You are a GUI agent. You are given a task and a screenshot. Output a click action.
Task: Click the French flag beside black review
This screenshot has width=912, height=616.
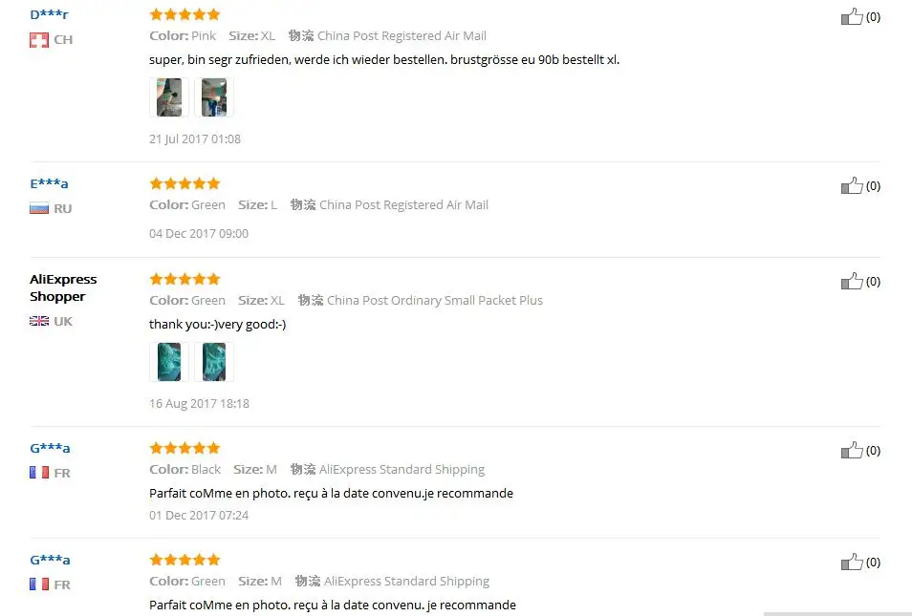coord(39,473)
